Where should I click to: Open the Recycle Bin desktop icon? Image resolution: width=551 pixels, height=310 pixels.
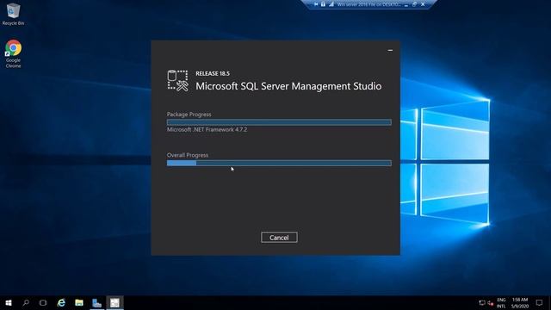click(x=13, y=14)
